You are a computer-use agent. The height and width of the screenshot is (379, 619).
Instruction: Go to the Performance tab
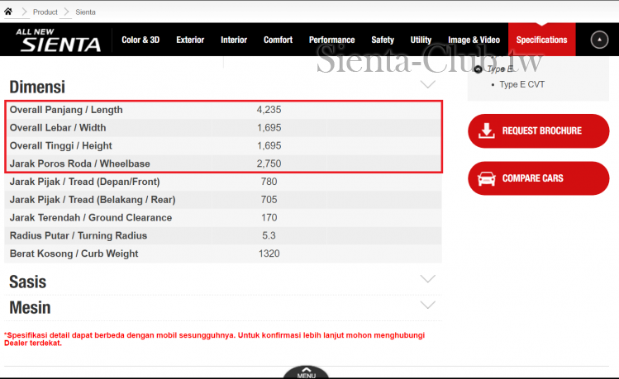[331, 40]
